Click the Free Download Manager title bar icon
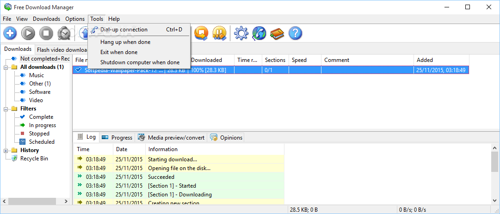500x214 pixels. point(7,7)
